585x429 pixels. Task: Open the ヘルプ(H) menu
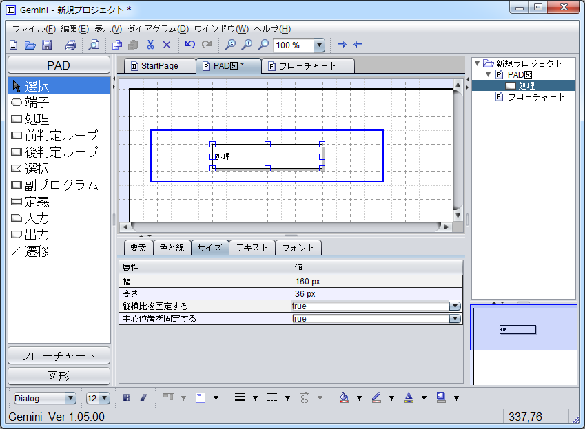click(272, 29)
